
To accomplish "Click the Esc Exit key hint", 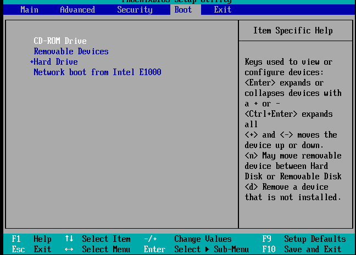I will [31, 250].
